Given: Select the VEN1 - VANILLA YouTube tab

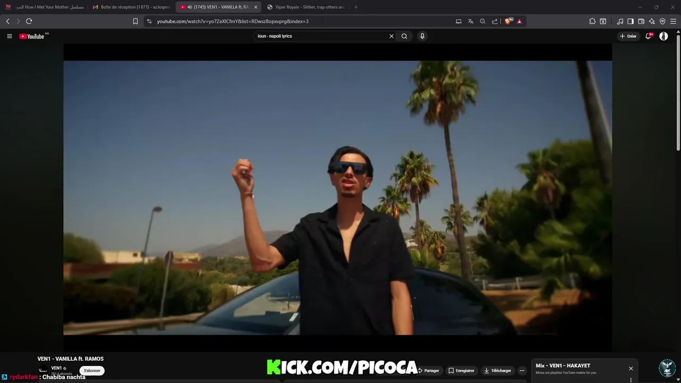Looking at the screenshot, I should tap(218, 7).
